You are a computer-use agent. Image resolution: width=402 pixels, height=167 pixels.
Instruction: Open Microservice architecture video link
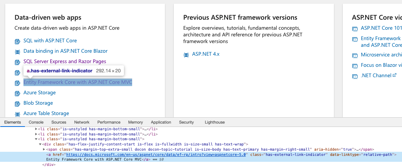point(381,55)
